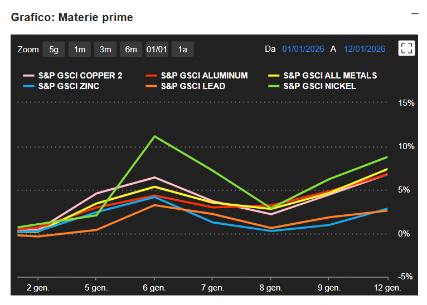This screenshot has width=427, height=305.
Task: Hide the S&P GSCI ALUMINUM series
Action: tap(204, 76)
